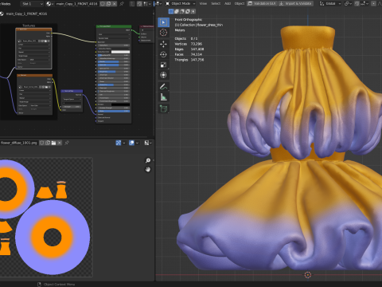Click the Validation GUI button
The image size is (382, 287).
[x=262, y=4]
